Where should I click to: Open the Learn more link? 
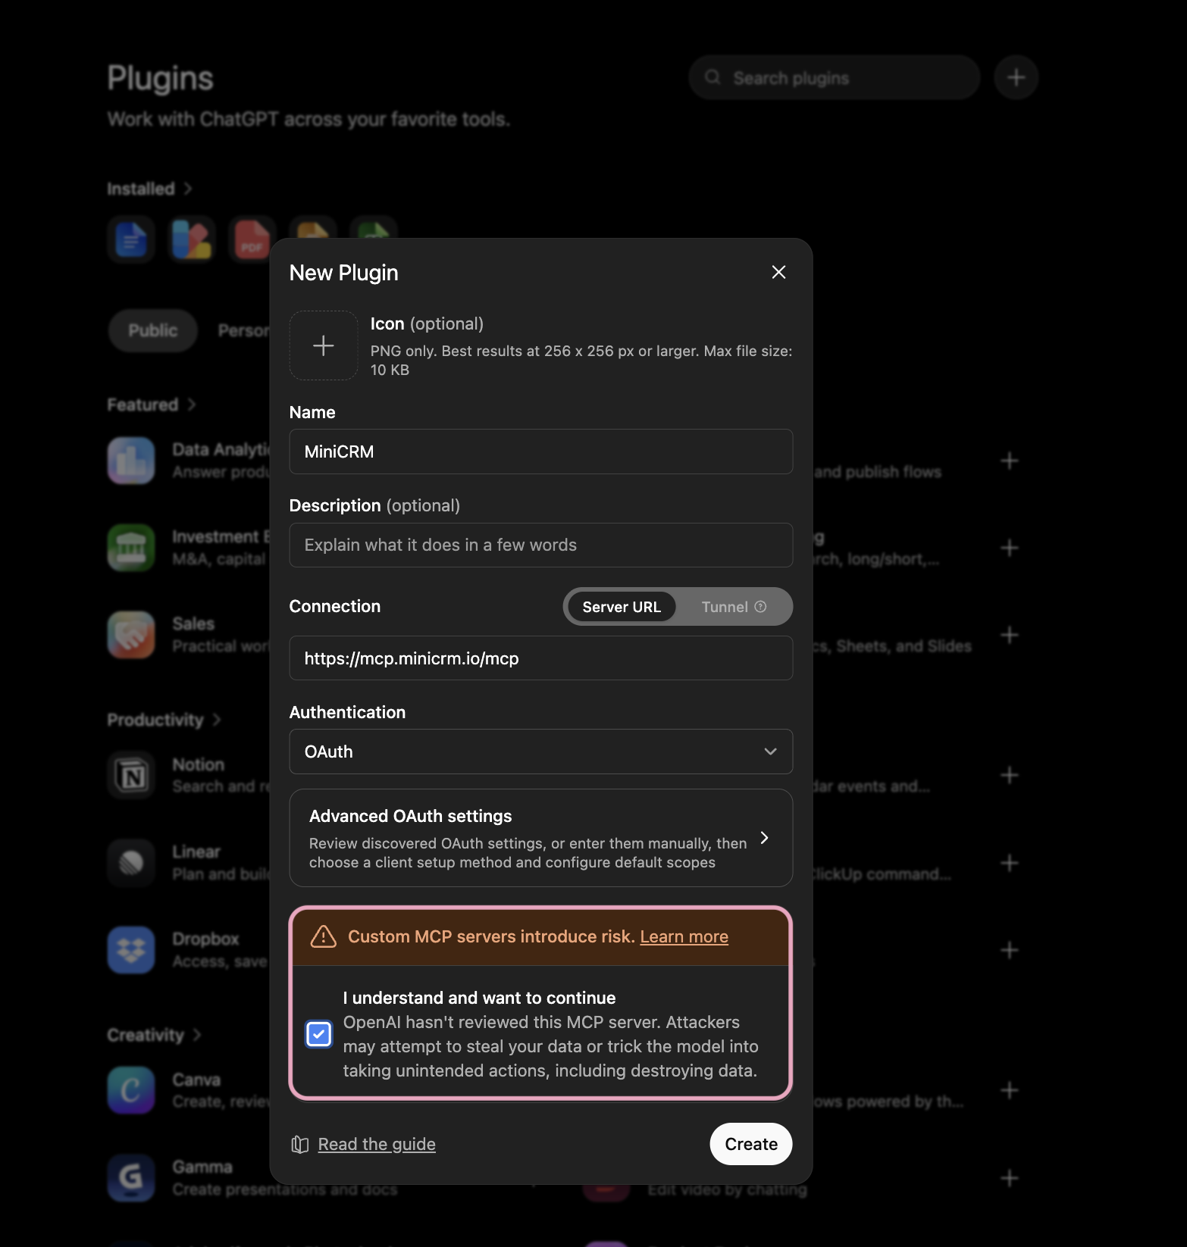pos(684,936)
